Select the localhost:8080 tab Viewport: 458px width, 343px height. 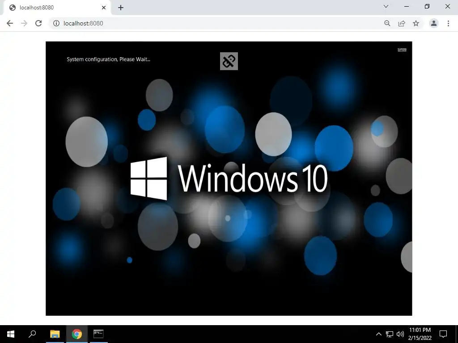click(x=57, y=8)
